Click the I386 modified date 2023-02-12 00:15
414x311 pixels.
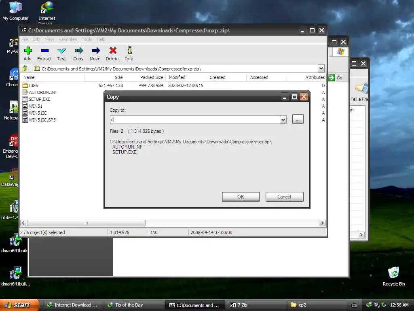point(186,85)
